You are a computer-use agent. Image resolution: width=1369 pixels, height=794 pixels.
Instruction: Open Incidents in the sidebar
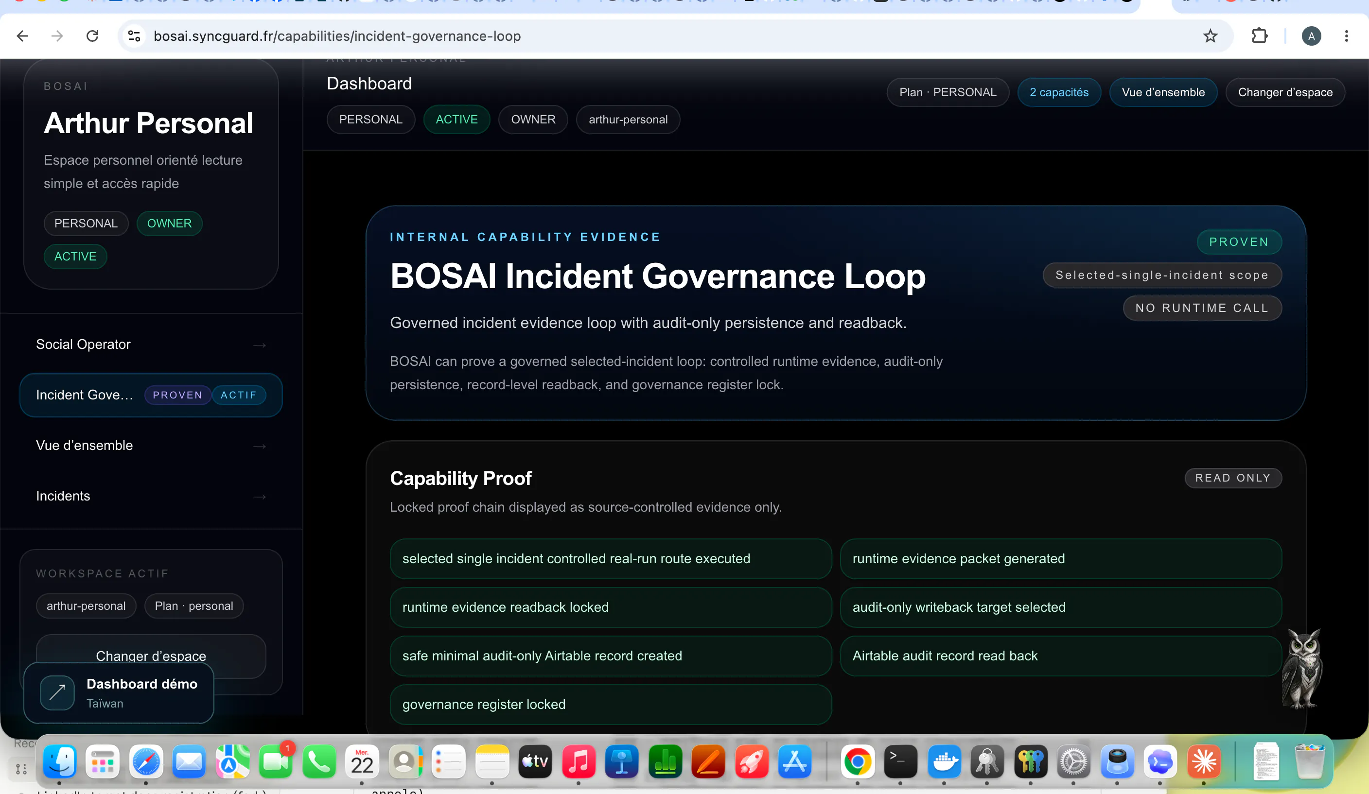click(x=151, y=496)
